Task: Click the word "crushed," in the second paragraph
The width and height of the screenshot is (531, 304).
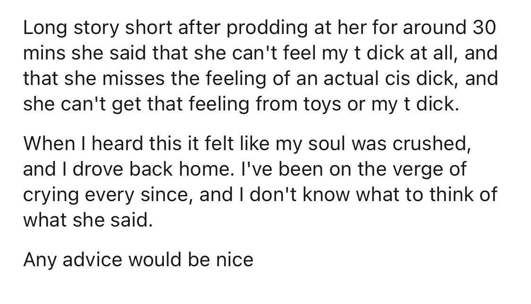Action: point(432,144)
